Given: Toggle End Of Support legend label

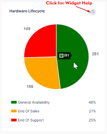Looking at the screenshot, I should [x=31, y=120].
